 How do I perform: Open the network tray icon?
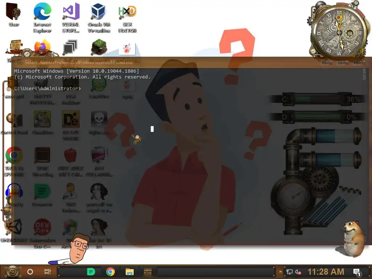pyautogui.click(x=289, y=272)
